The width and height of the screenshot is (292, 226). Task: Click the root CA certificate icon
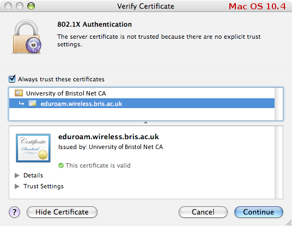19,93
